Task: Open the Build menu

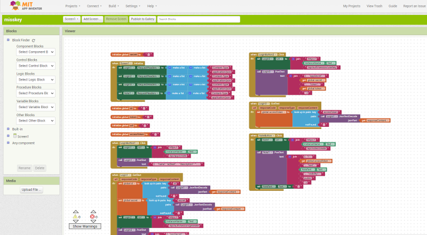Action: coord(113,6)
